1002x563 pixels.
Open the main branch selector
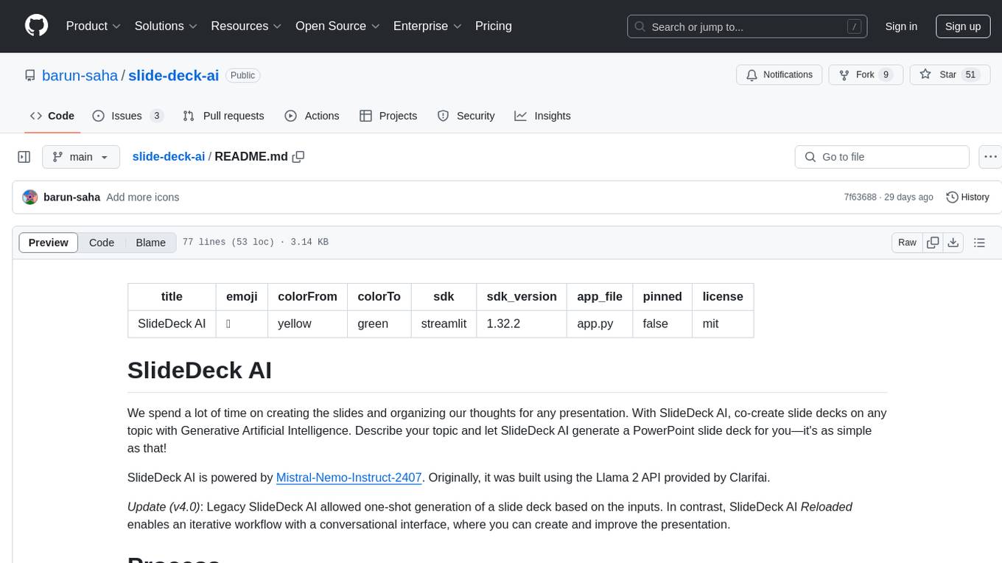pos(80,157)
